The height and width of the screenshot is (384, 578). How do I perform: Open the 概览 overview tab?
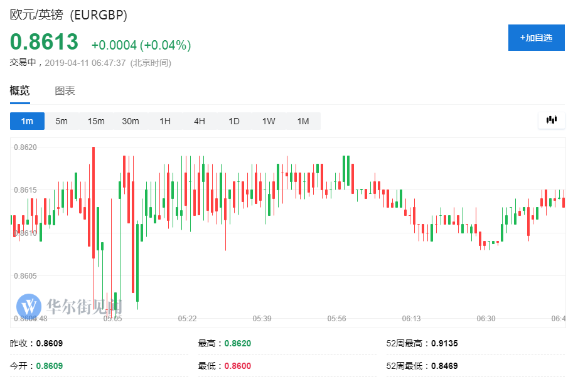tap(19, 91)
